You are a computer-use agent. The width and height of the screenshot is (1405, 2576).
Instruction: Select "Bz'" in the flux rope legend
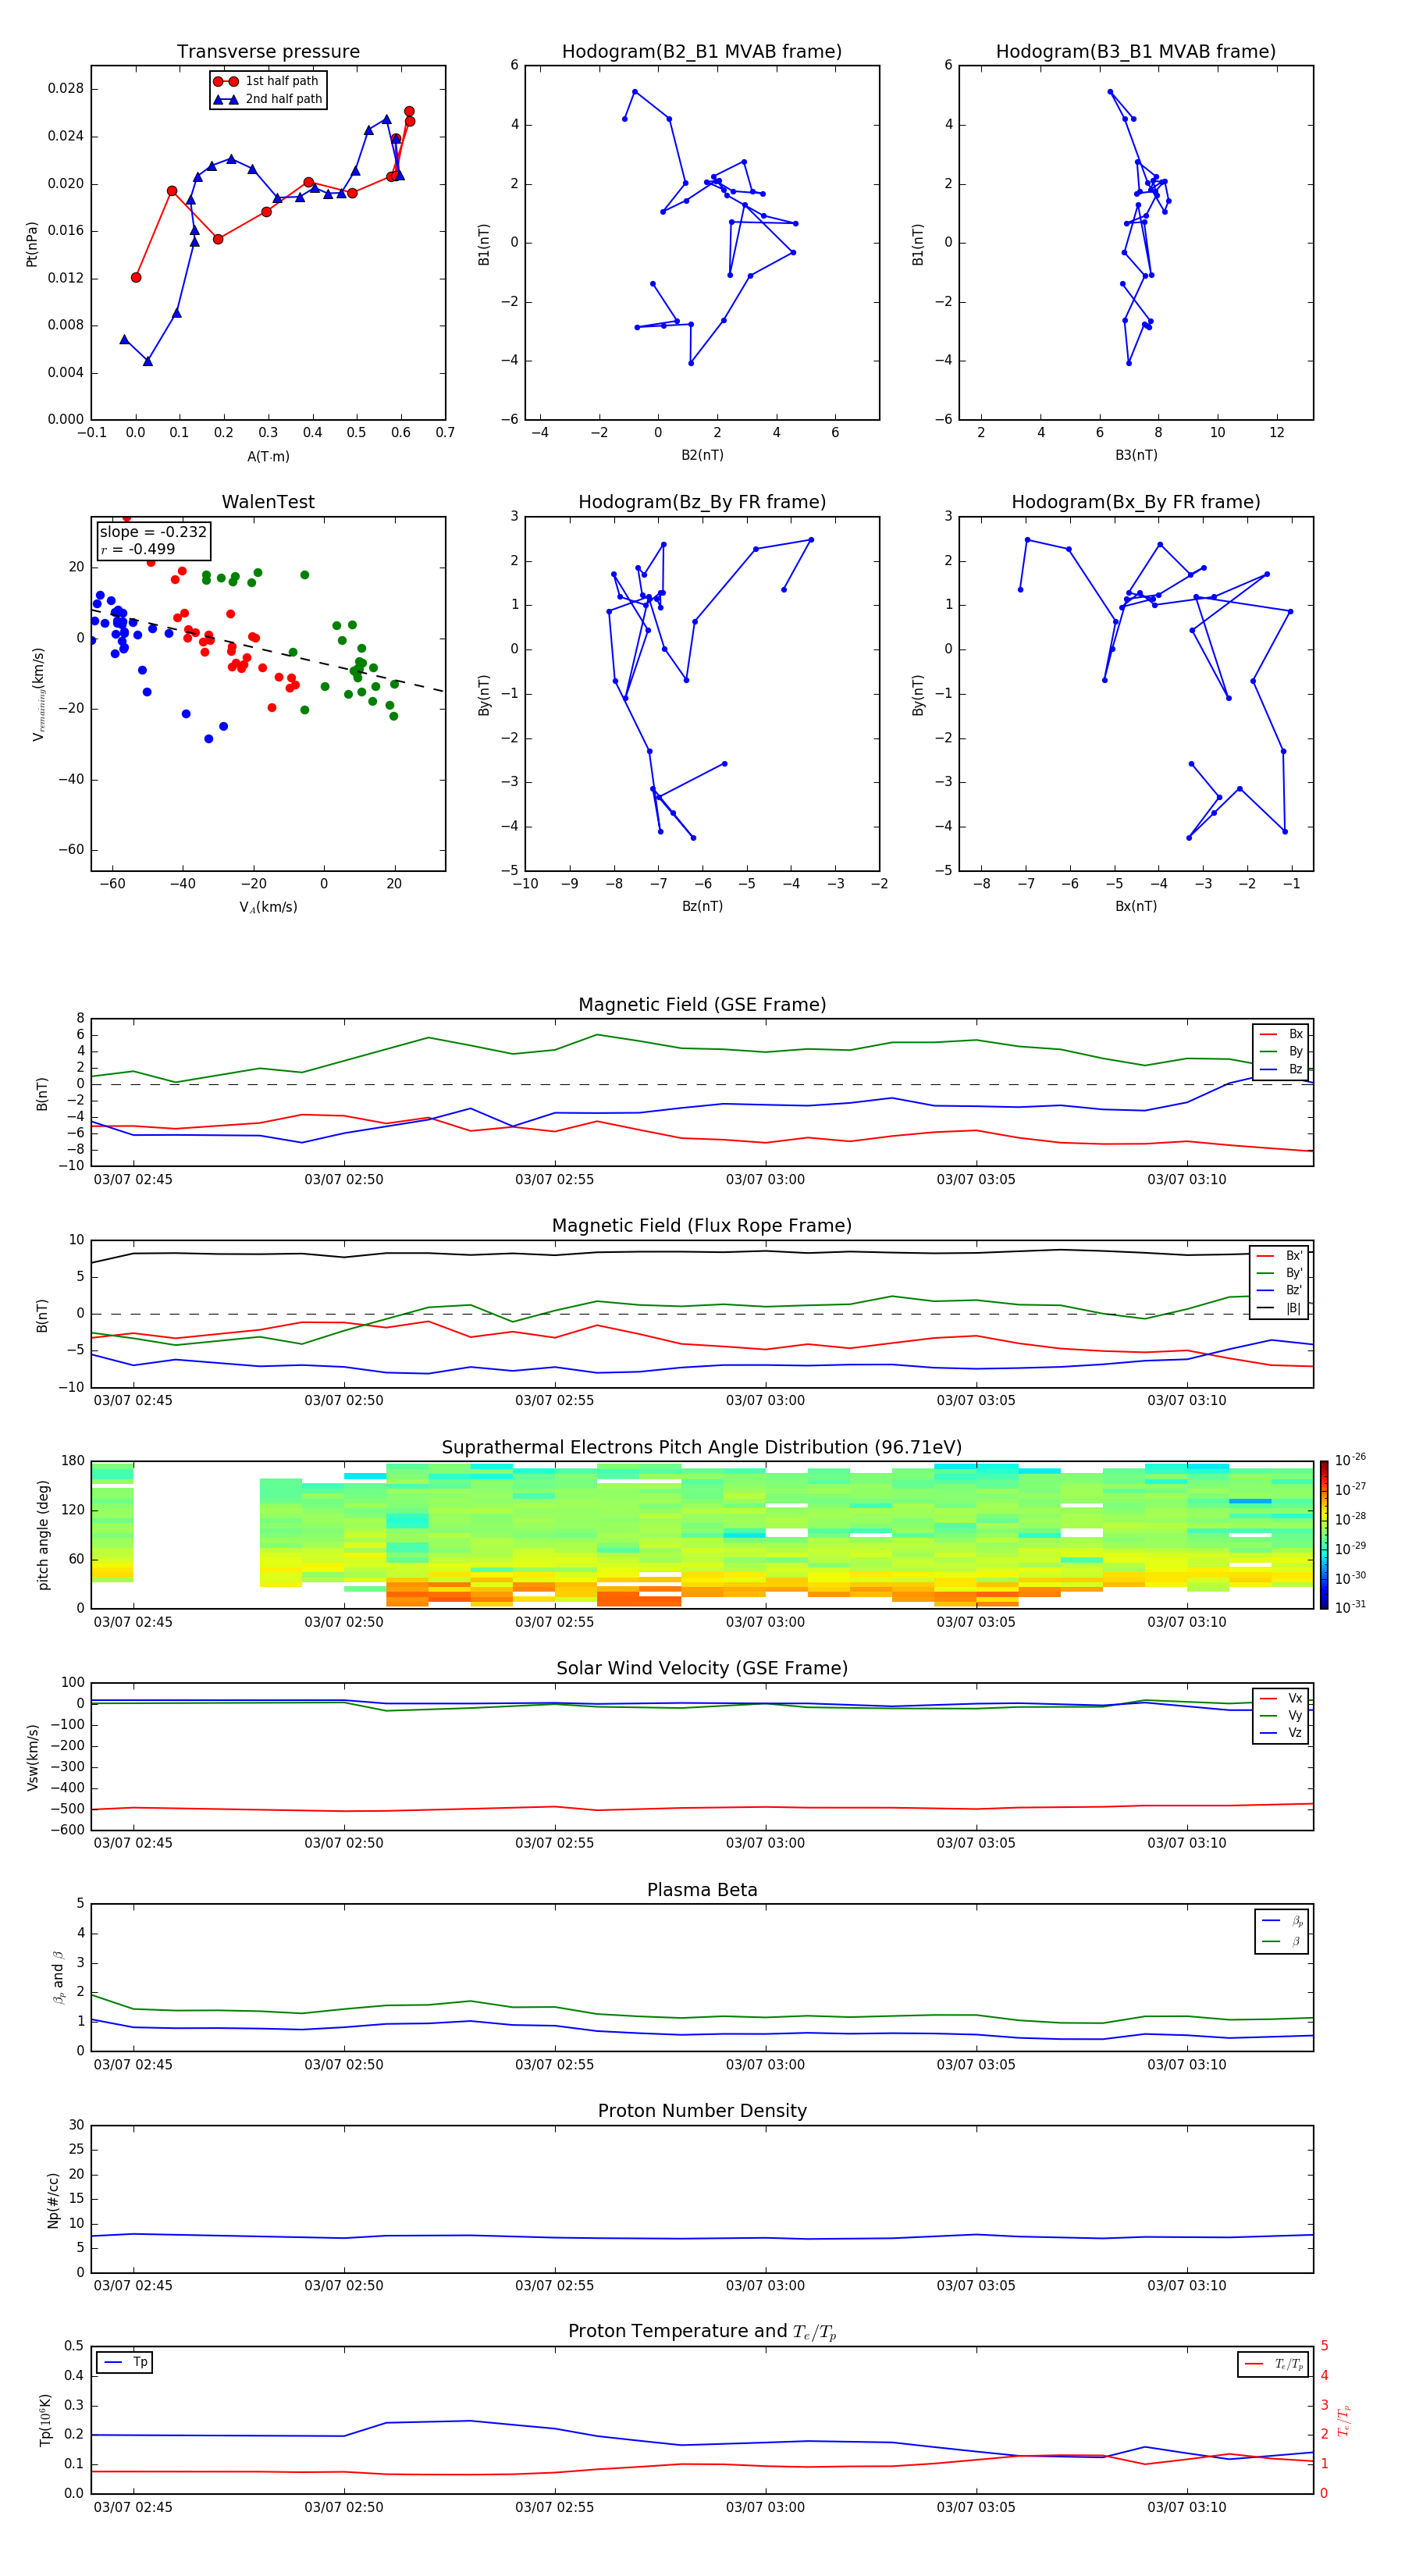click(1281, 1290)
